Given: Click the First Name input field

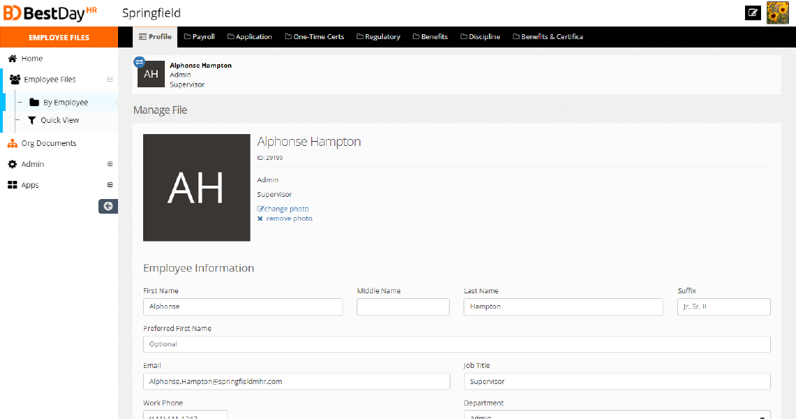Looking at the screenshot, I should pos(243,307).
